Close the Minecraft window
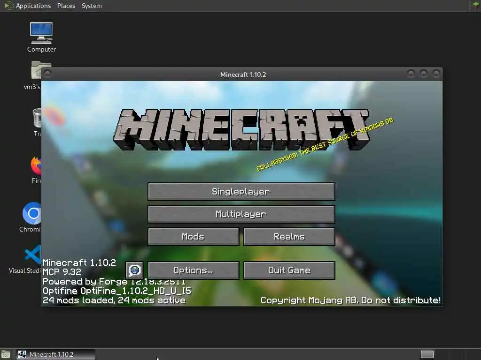 [x=436, y=74]
